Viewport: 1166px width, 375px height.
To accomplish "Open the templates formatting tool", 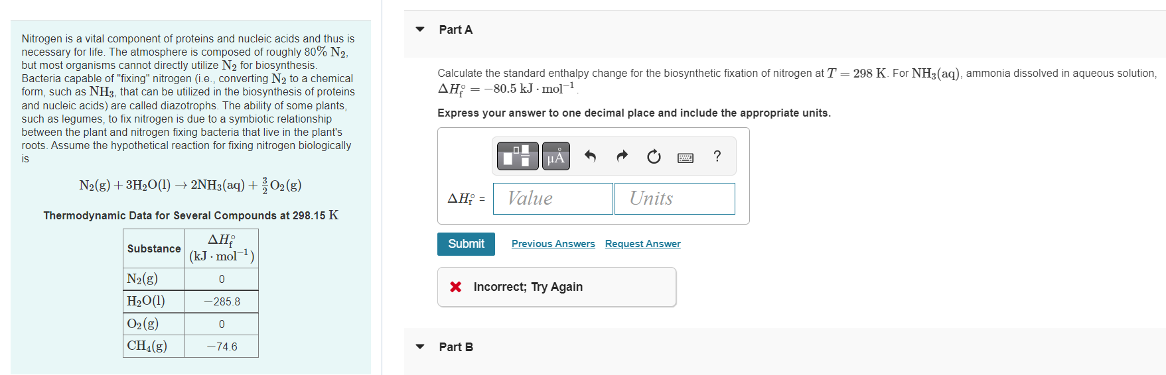I will 517,156.
